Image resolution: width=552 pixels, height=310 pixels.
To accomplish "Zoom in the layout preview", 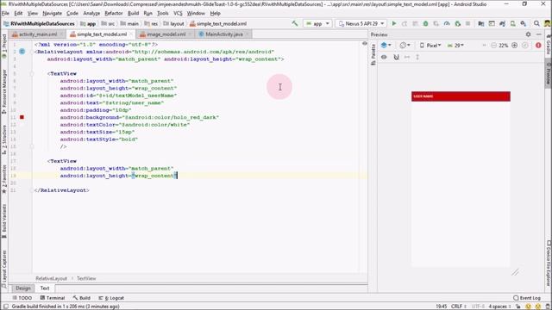I will click(514, 46).
